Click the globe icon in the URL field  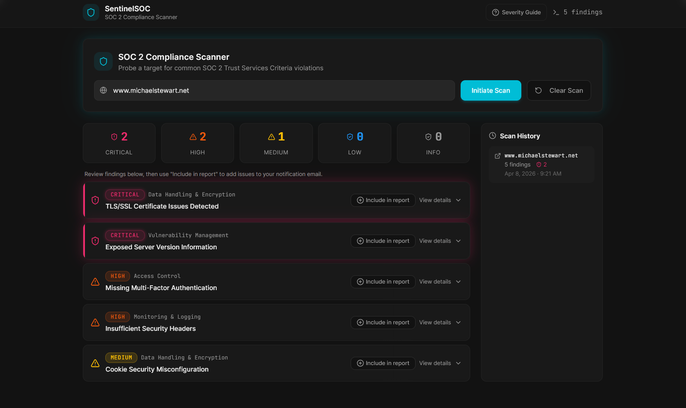[104, 90]
